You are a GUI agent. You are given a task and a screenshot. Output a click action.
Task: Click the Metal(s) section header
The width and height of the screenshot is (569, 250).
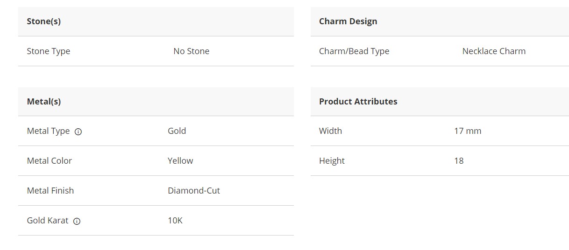(44, 102)
